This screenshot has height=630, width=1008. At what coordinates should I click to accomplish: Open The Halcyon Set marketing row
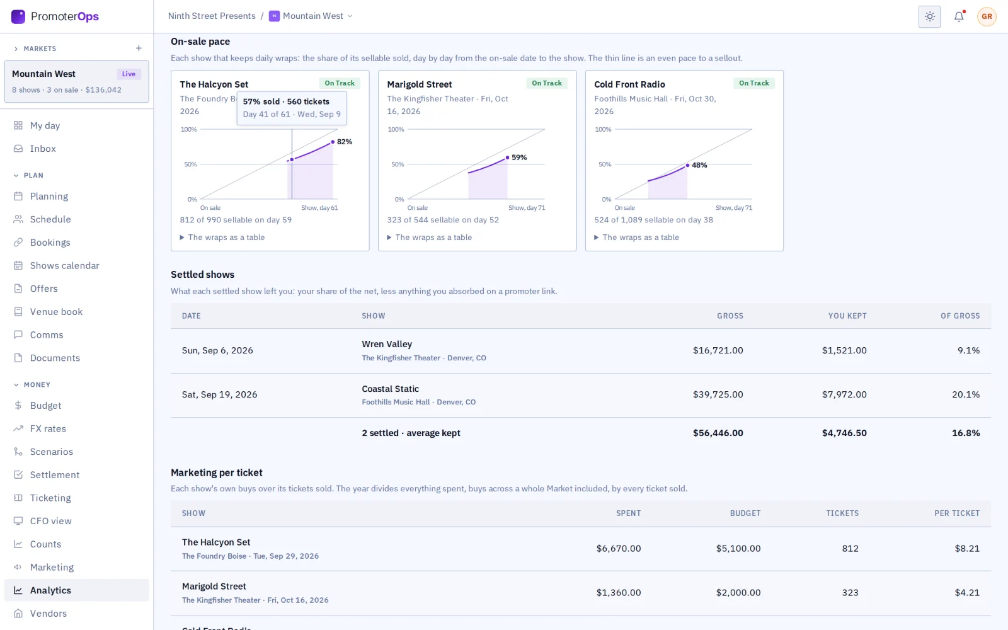pyautogui.click(x=580, y=549)
